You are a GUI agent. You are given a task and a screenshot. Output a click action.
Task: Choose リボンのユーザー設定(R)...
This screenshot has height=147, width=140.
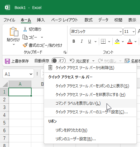click(x=90, y=139)
